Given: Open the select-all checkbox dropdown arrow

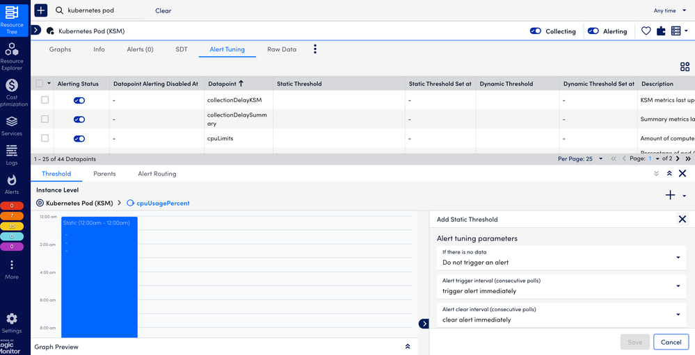Looking at the screenshot, I should tap(48, 83).
